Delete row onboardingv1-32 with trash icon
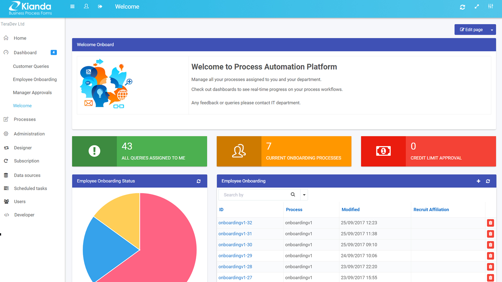 pos(490,223)
